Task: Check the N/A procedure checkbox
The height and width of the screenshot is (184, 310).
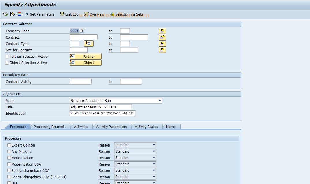Action: (x=9, y=183)
